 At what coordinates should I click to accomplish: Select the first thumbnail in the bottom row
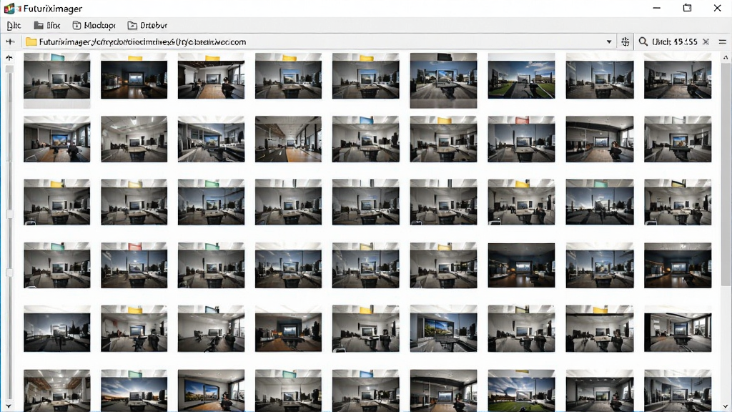(57, 391)
